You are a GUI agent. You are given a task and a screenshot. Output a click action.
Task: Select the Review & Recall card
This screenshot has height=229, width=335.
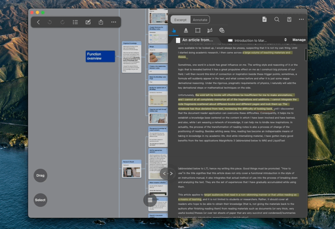tap(131, 169)
